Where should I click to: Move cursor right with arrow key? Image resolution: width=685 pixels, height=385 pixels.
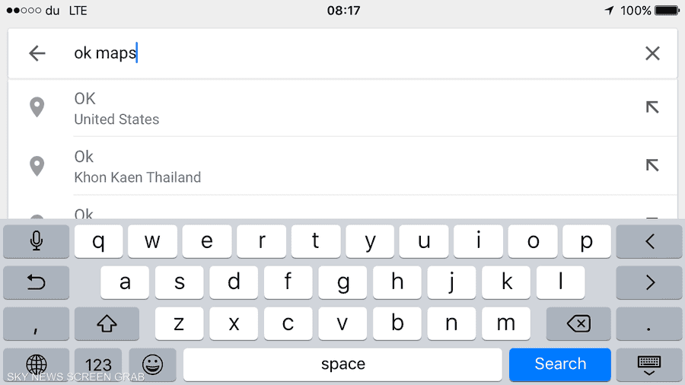click(x=649, y=282)
